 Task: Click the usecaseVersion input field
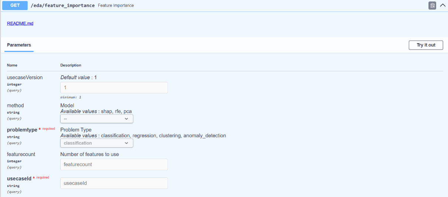(114, 87)
